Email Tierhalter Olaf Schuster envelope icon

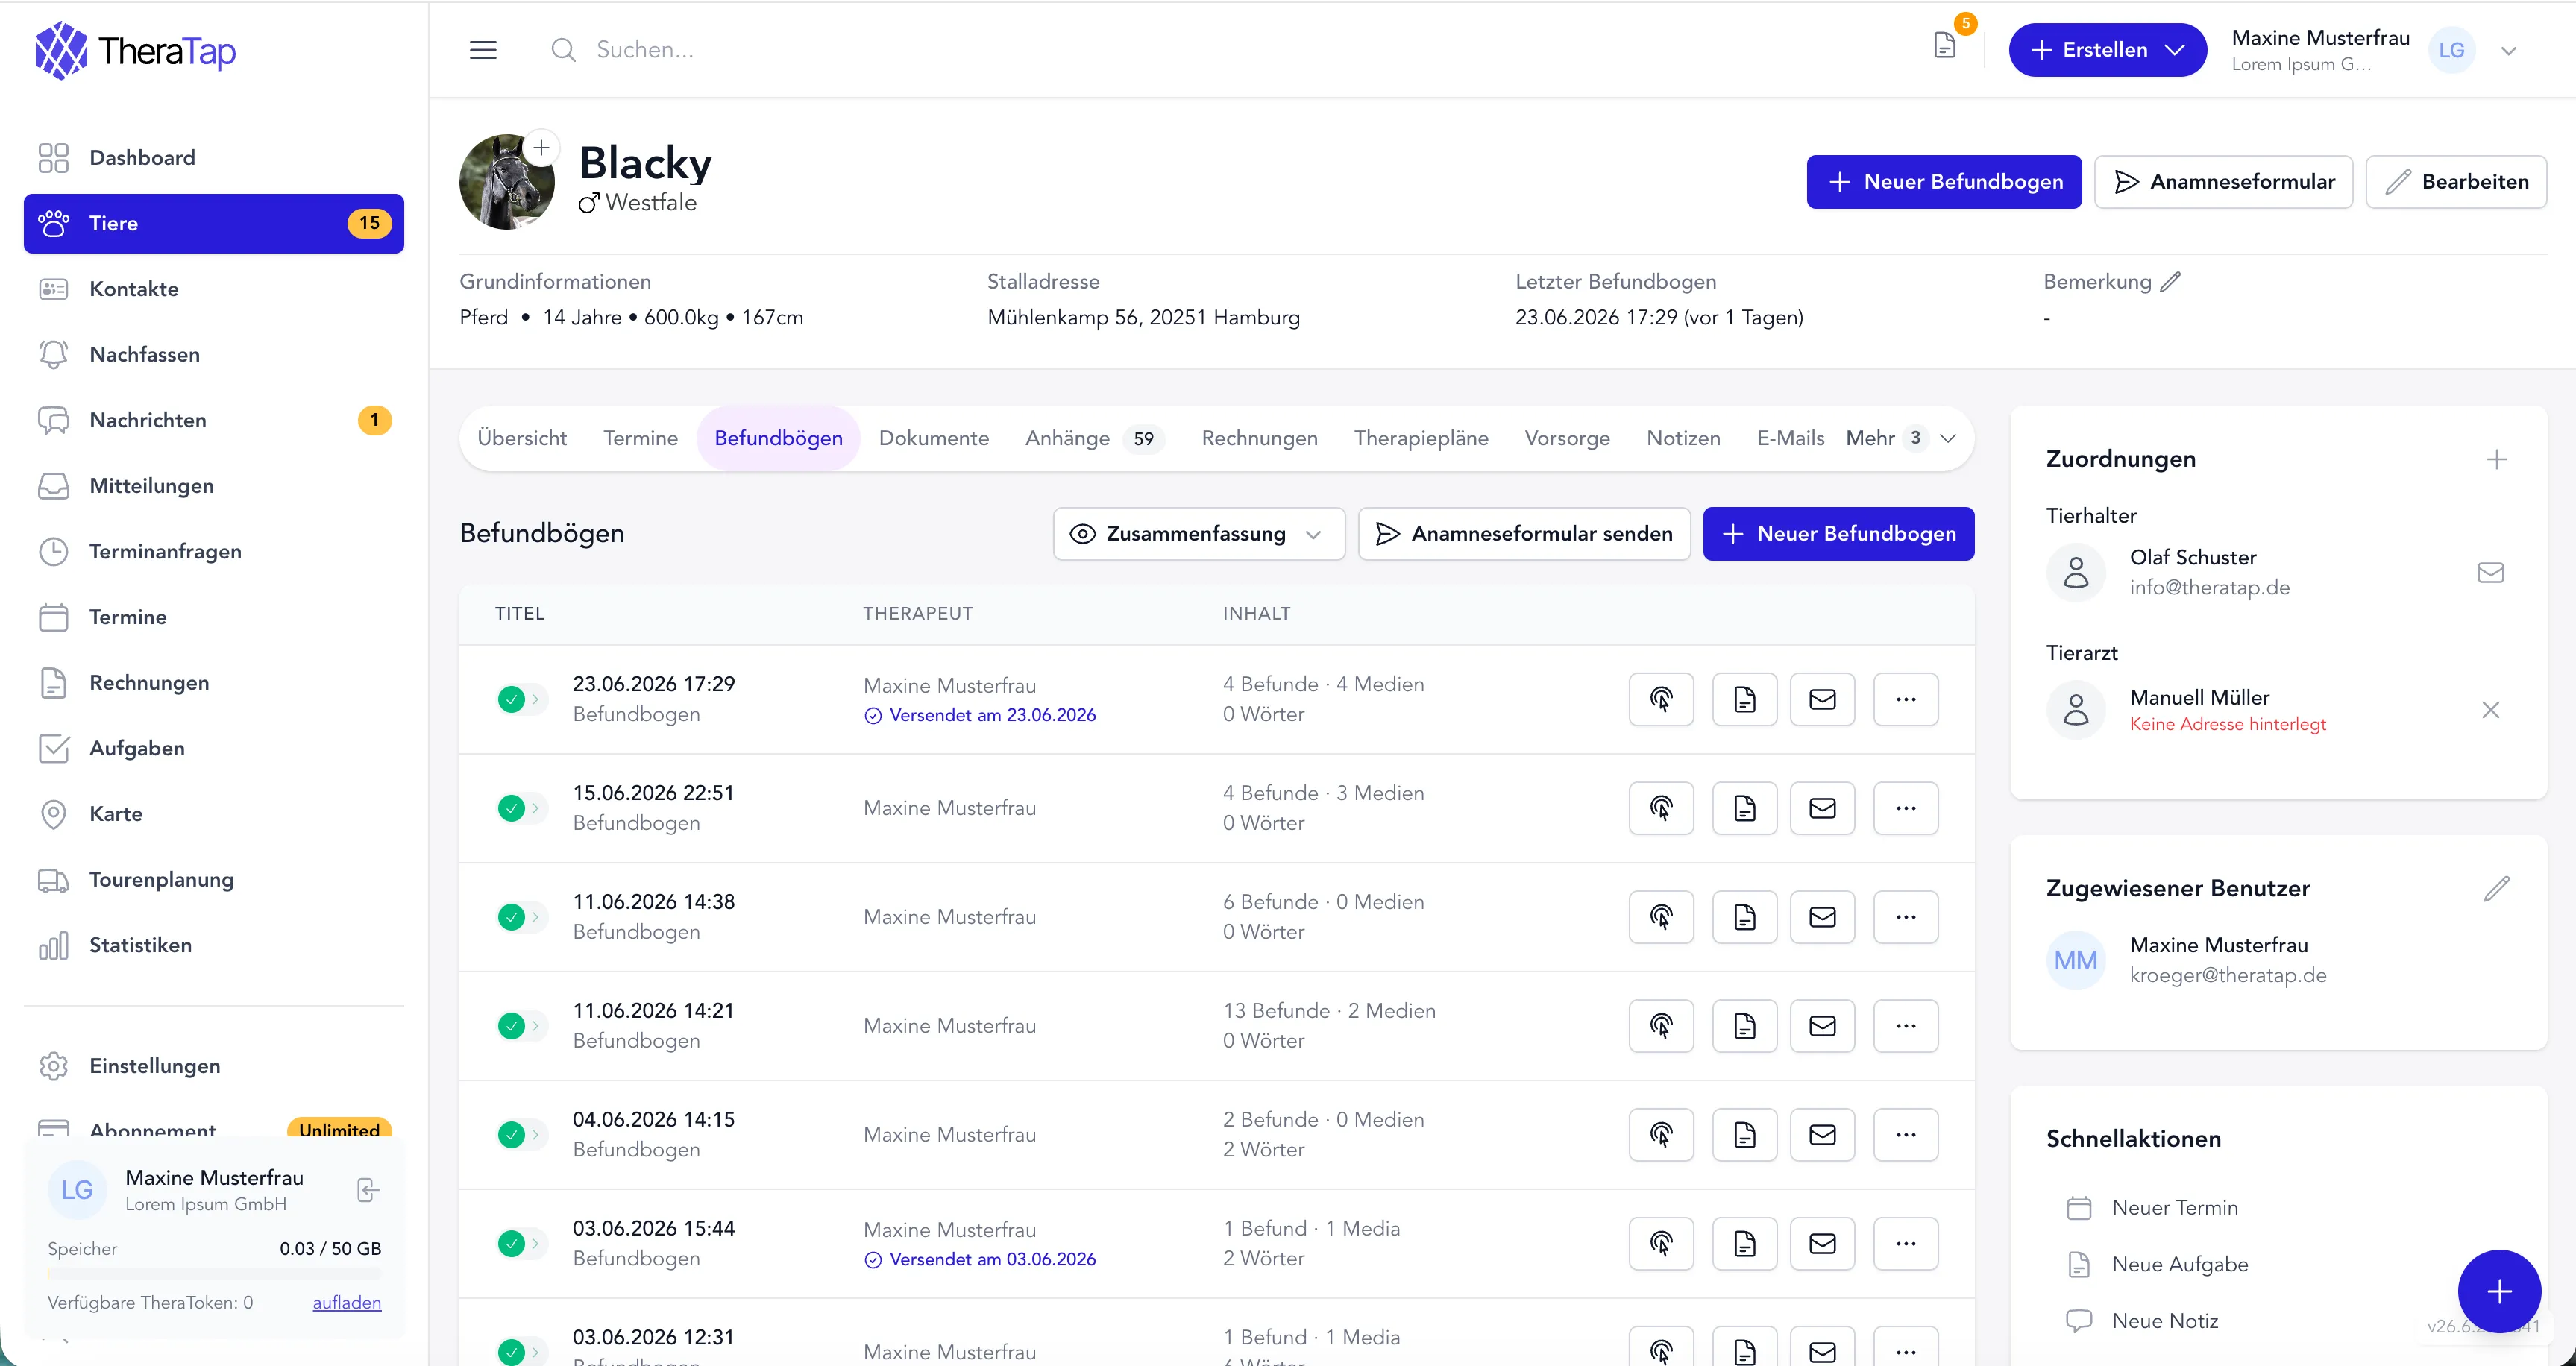coord(2490,572)
